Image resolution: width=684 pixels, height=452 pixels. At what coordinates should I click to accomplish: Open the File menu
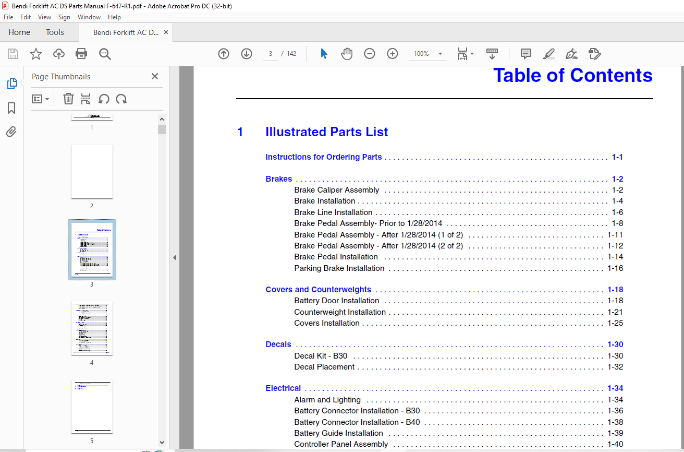(x=8, y=17)
